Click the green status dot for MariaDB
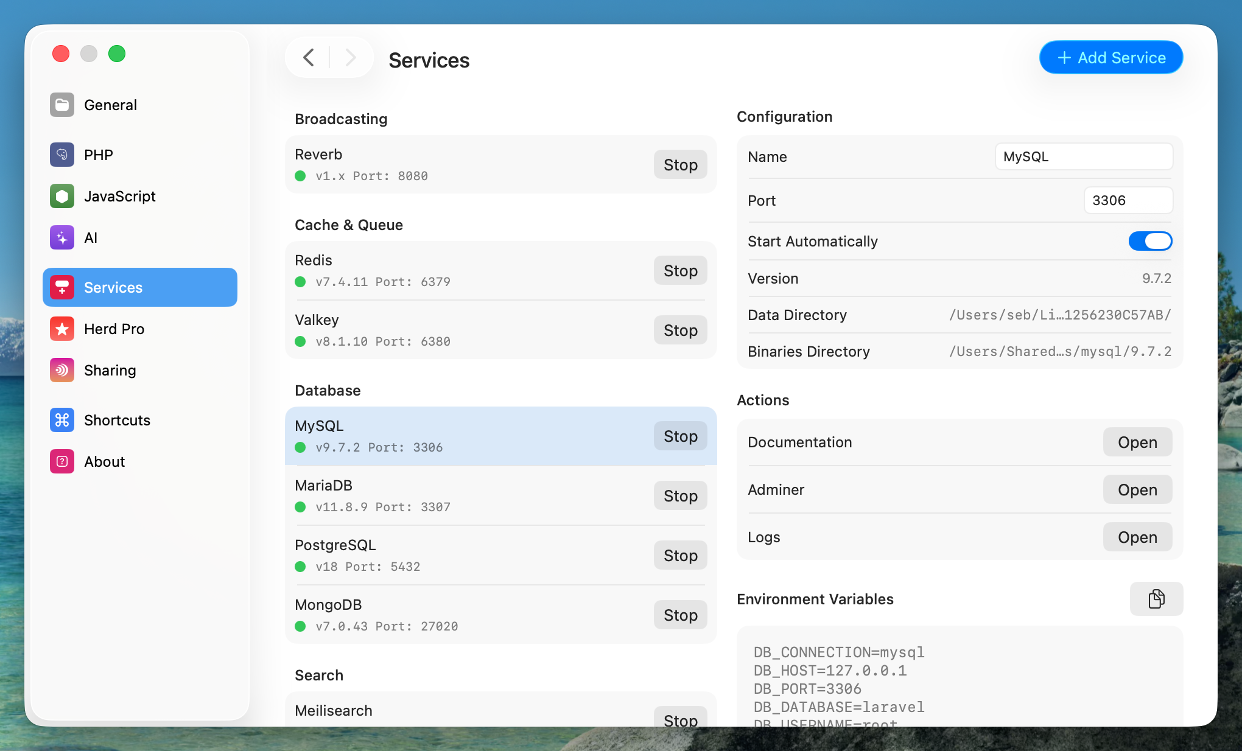Screen dimensions: 1242x751 pos(300,507)
